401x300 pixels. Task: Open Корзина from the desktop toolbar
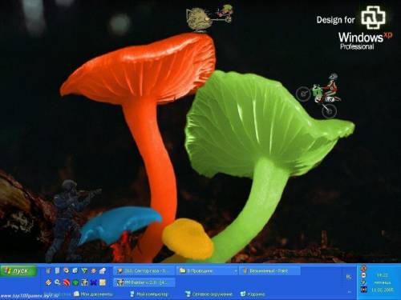[253, 294]
